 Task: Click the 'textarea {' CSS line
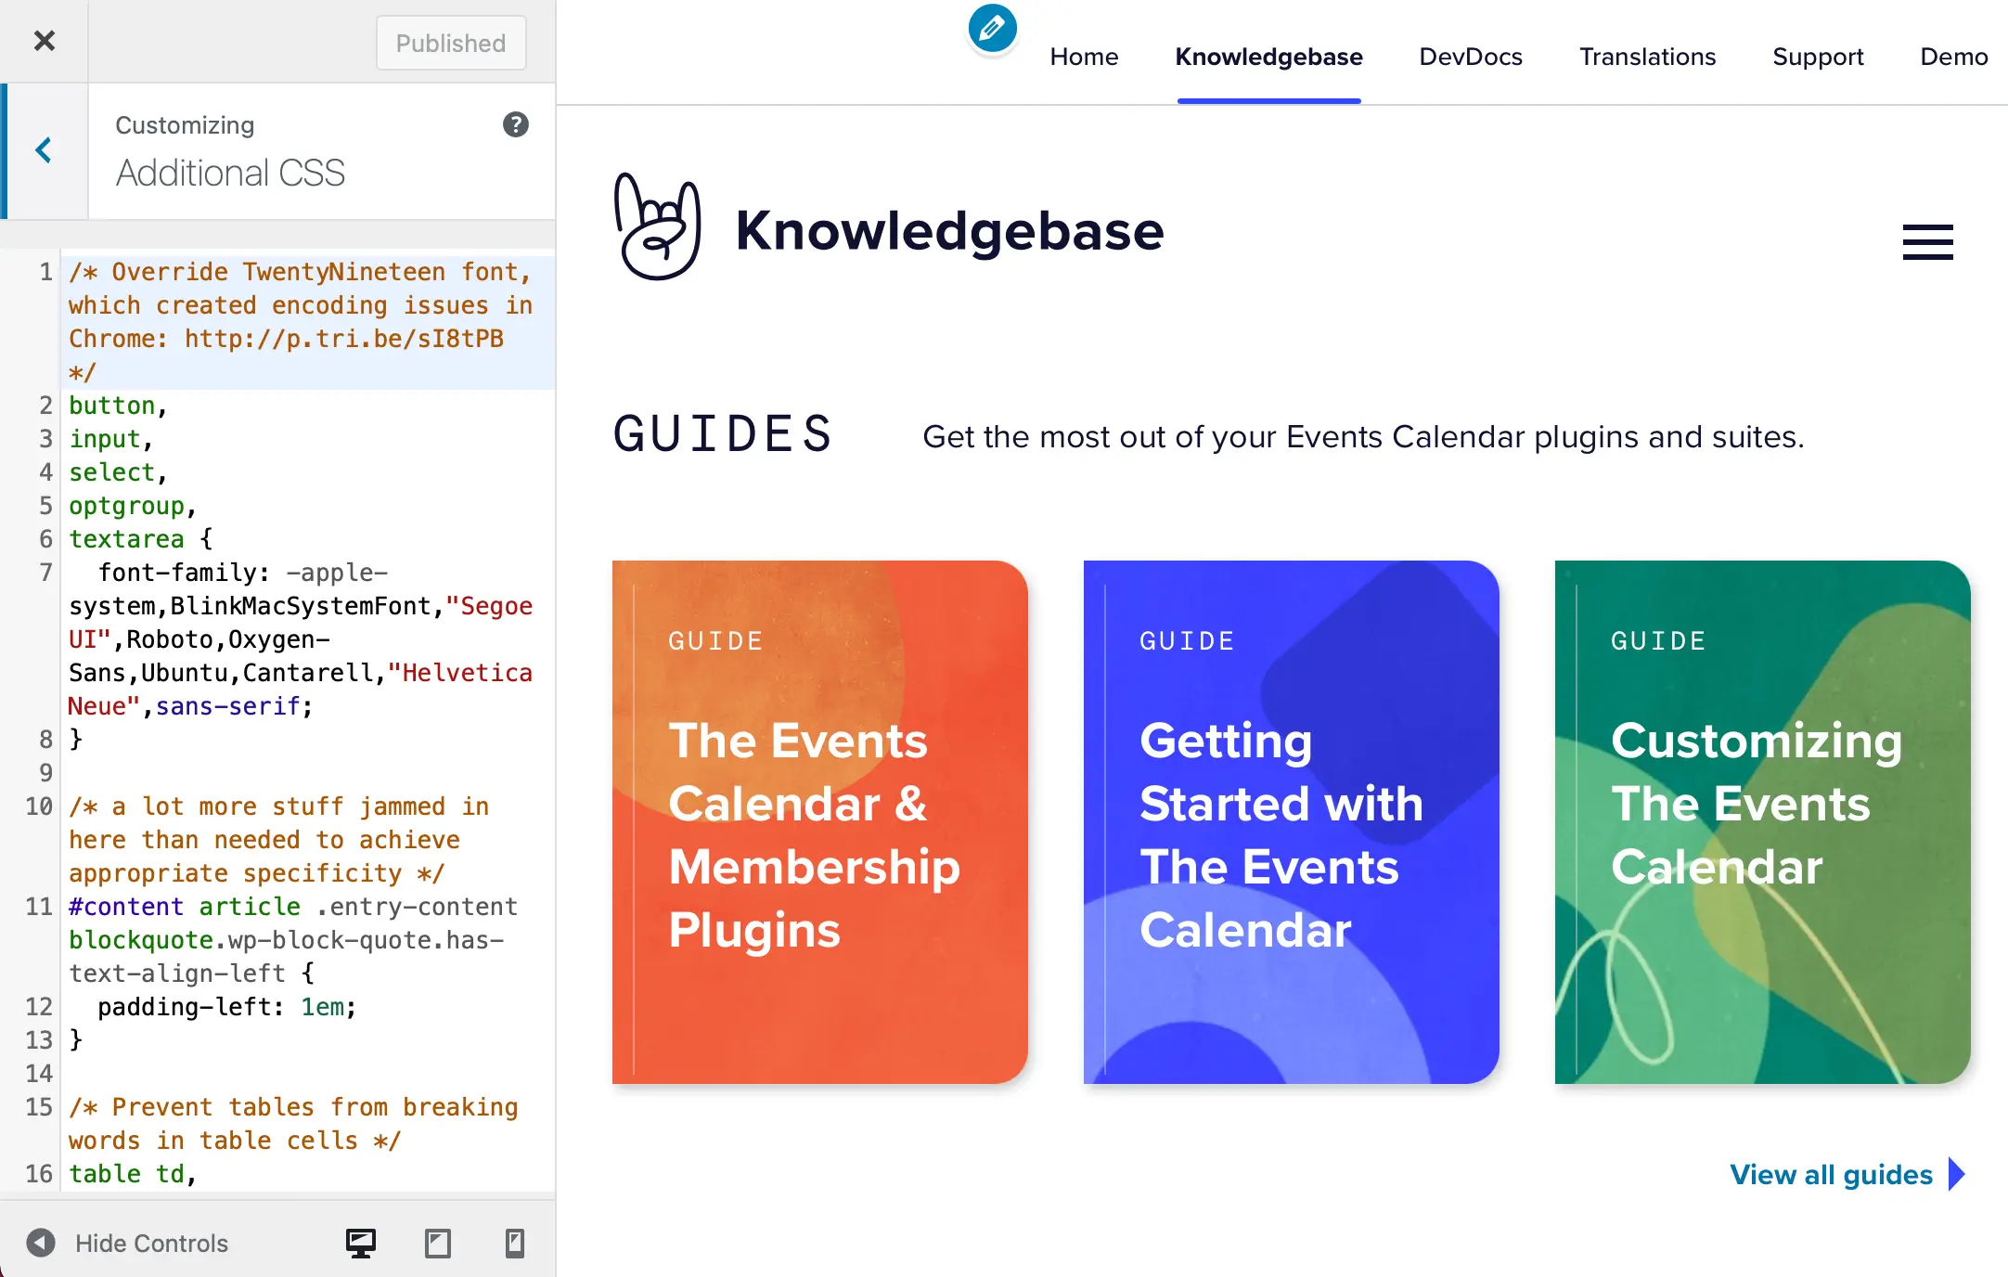(308, 539)
